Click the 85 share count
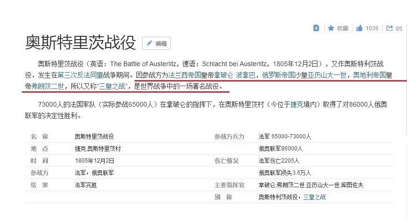Viewport: 419px width, 224px height. point(399,29)
